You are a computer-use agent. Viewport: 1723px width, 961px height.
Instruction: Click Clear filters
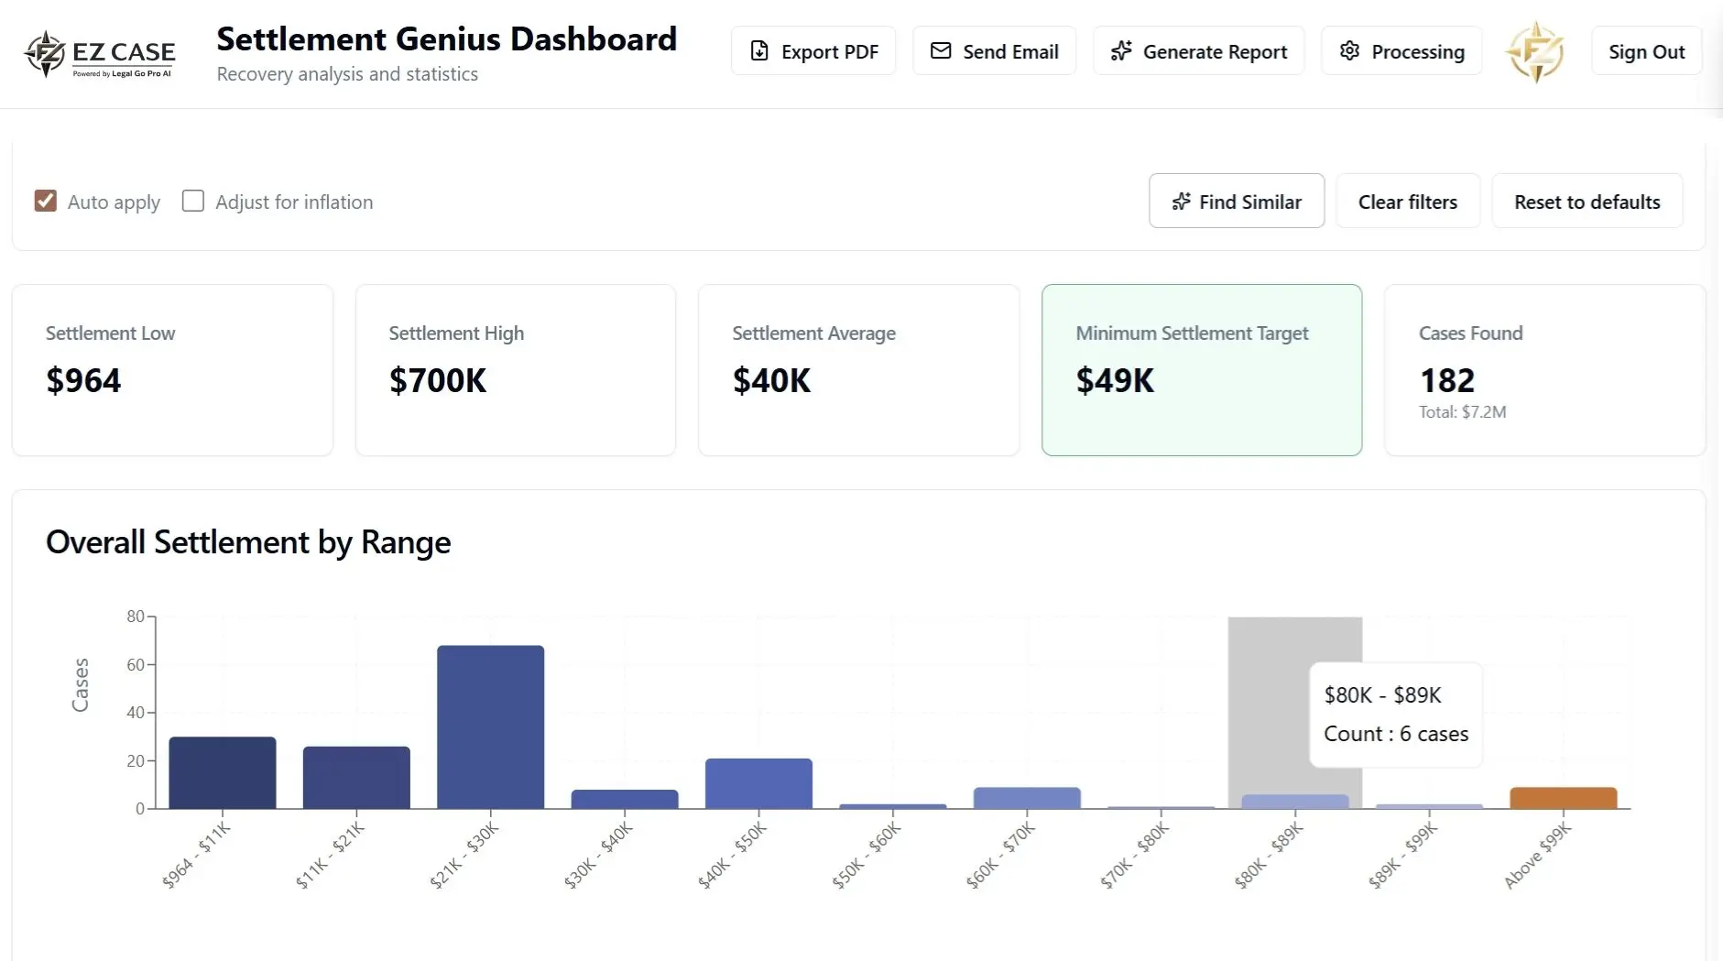coord(1407,202)
